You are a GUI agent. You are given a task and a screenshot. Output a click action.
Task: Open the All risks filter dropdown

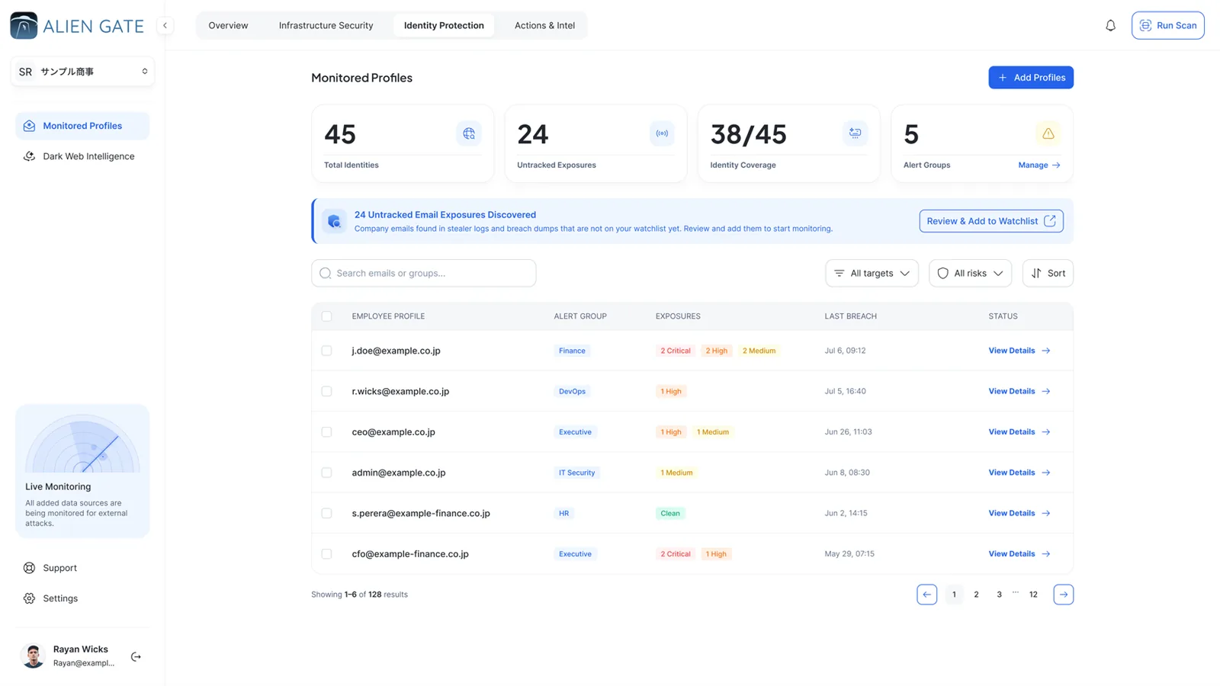[x=970, y=273]
